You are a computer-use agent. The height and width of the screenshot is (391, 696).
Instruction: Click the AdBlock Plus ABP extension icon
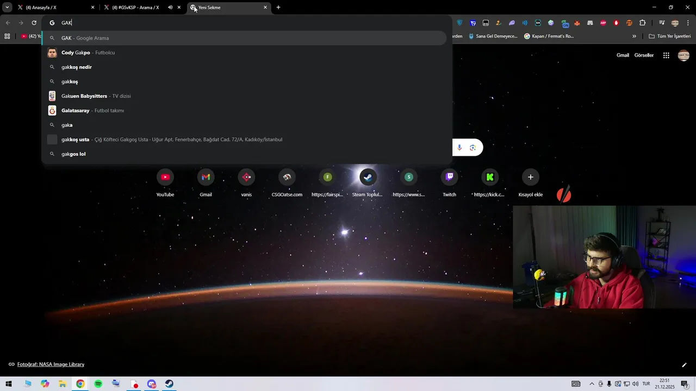point(603,23)
